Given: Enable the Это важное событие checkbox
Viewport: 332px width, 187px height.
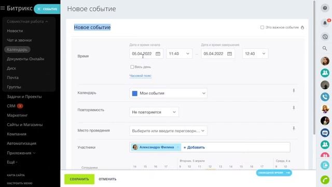Looking at the screenshot, I should pyautogui.click(x=262, y=28).
